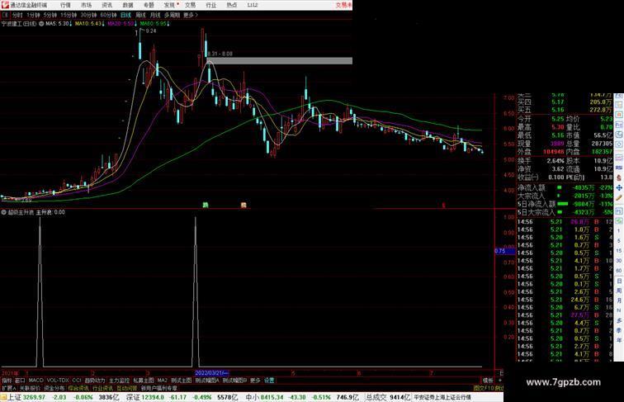Click the MA10 indicator arrow

pyautogui.click(x=103, y=24)
